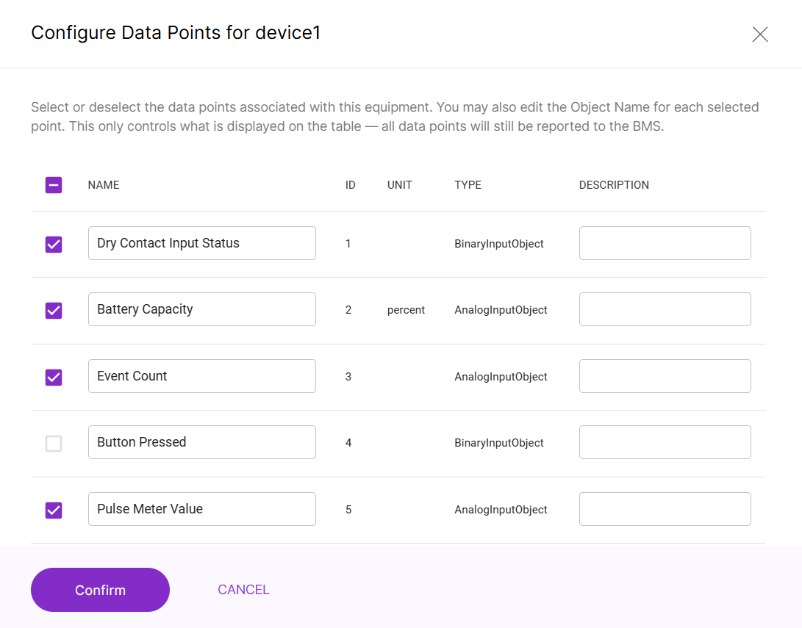The image size is (802, 628).
Task: Close the Configure Data Points dialog
Action: coord(759,34)
